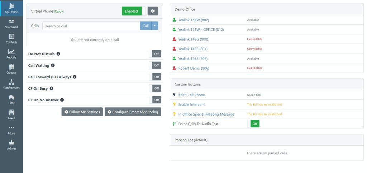Click 'There are no parked calls' text
The image size is (367, 173).
[267, 153]
